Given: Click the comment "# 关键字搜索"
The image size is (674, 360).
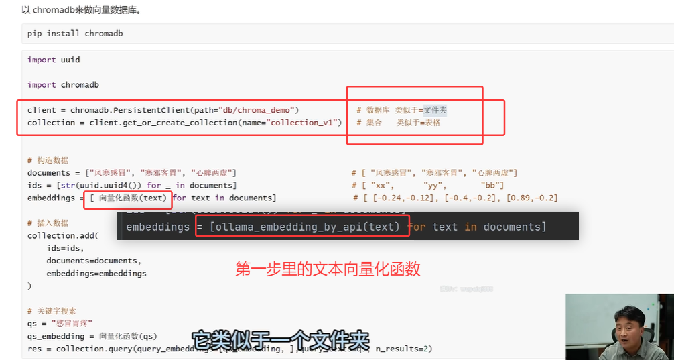Looking at the screenshot, I should (52, 311).
